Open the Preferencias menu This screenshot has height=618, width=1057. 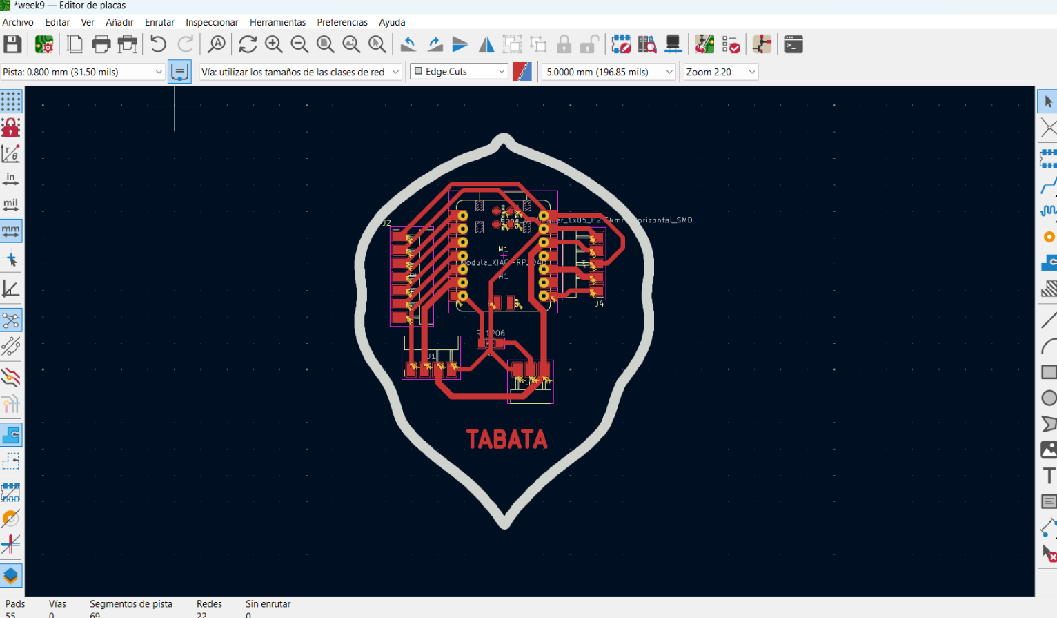click(342, 22)
